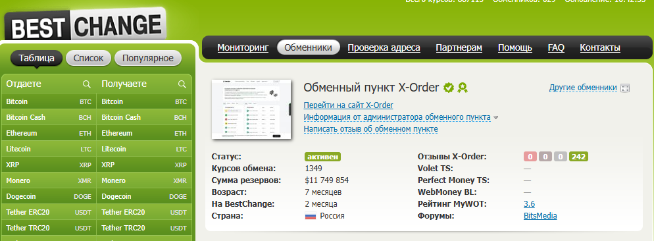
Task: Open the Контакты menu item
Action: [600, 47]
